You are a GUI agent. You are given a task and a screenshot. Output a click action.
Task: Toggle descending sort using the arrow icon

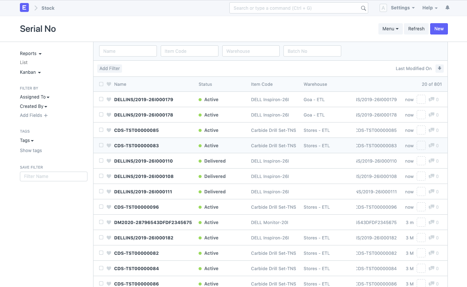[439, 68]
